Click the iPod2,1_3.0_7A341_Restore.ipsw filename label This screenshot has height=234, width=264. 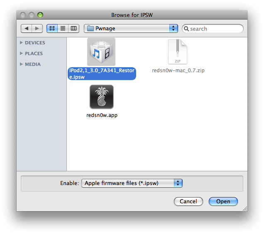coord(102,74)
